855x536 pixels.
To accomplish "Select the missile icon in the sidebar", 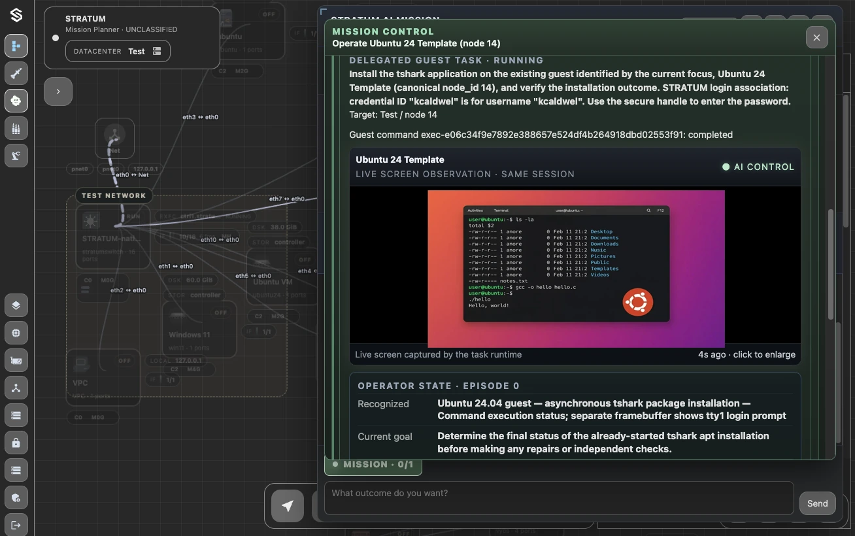I will click(x=16, y=73).
